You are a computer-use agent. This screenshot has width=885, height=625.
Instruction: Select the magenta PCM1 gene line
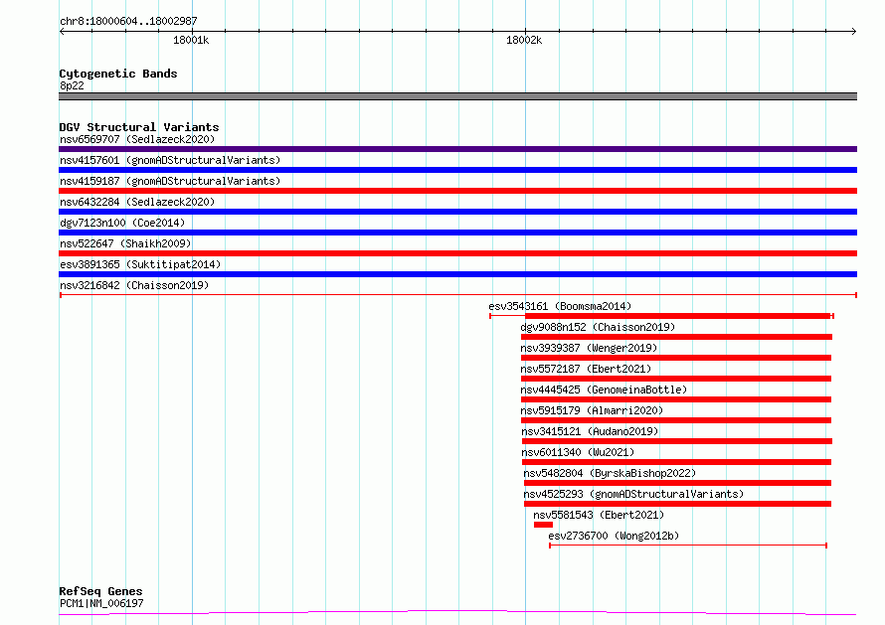[457, 613]
